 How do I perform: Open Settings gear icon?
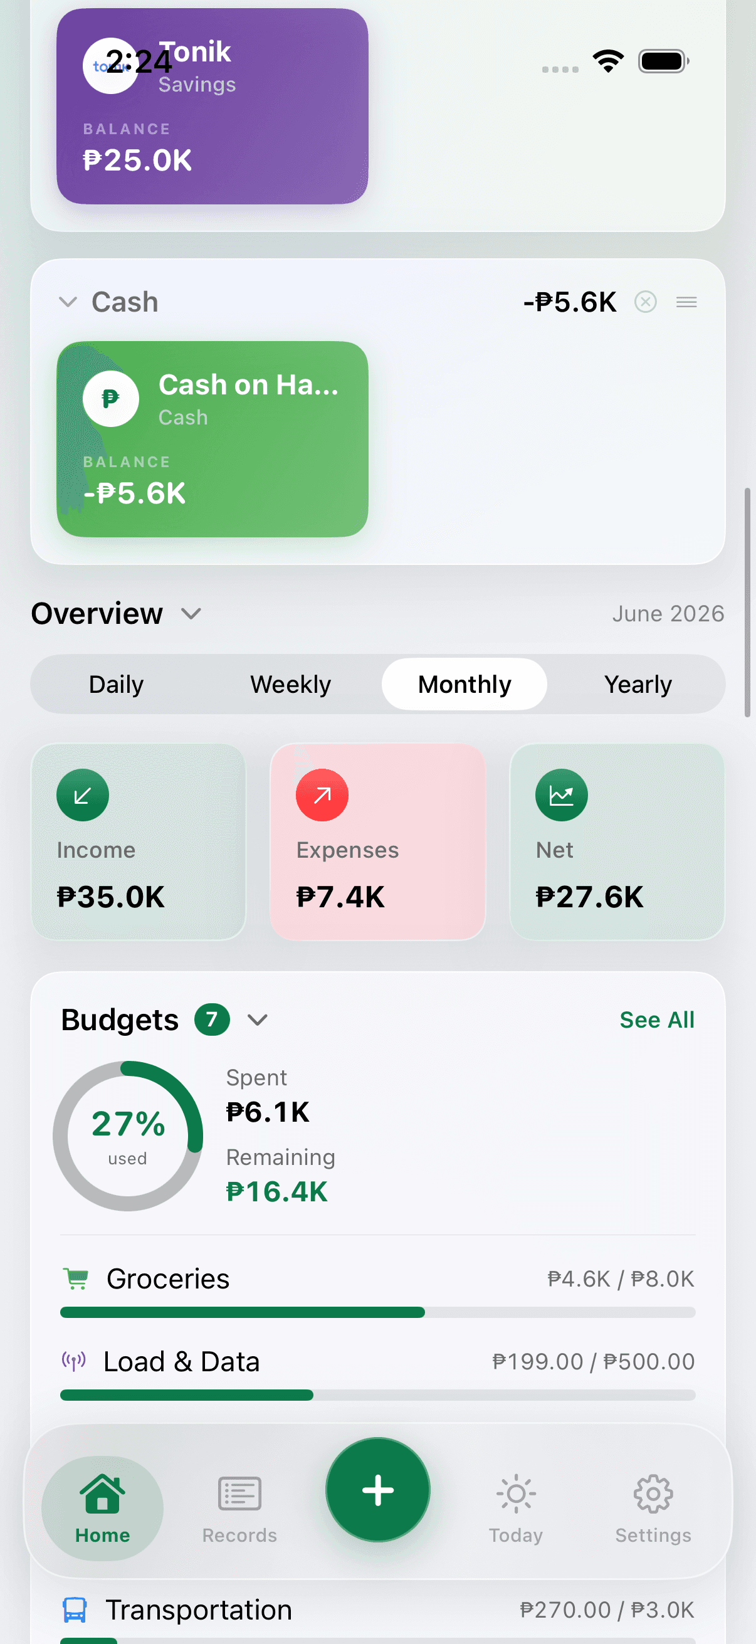click(x=653, y=1494)
